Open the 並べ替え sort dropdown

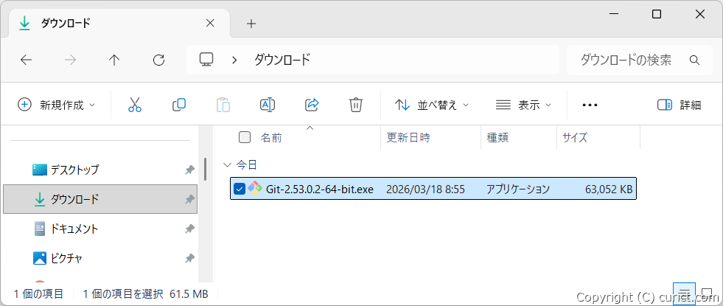pyautogui.click(x=432, y=105)
